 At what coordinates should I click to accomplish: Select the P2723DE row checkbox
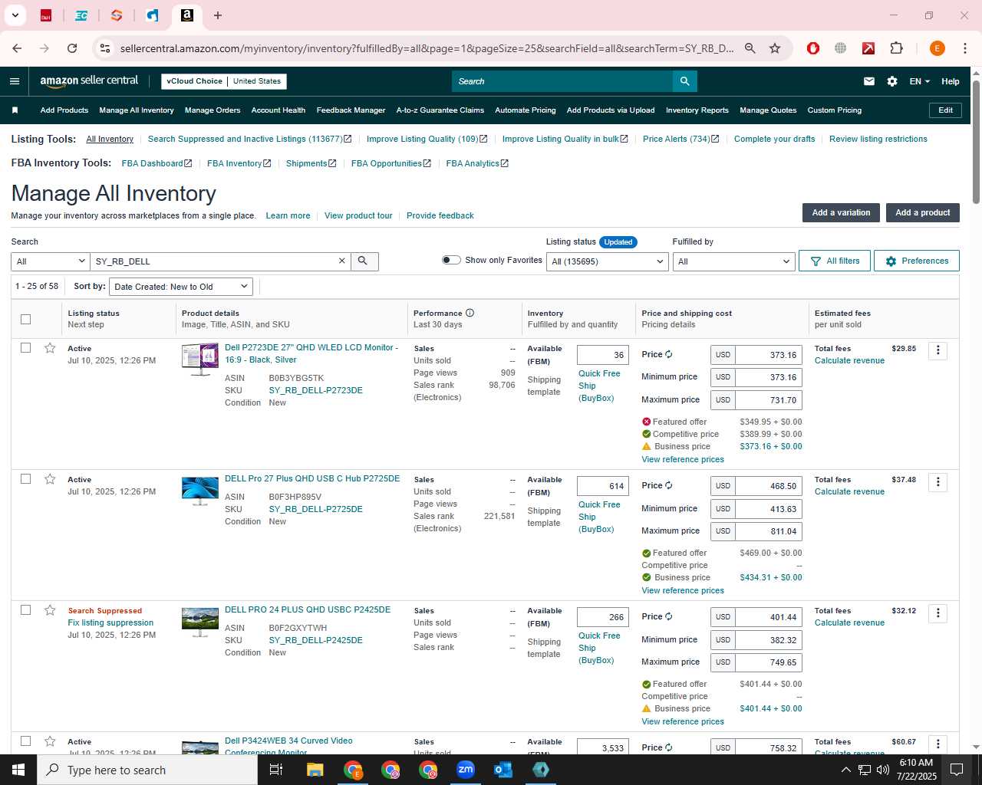25,348
